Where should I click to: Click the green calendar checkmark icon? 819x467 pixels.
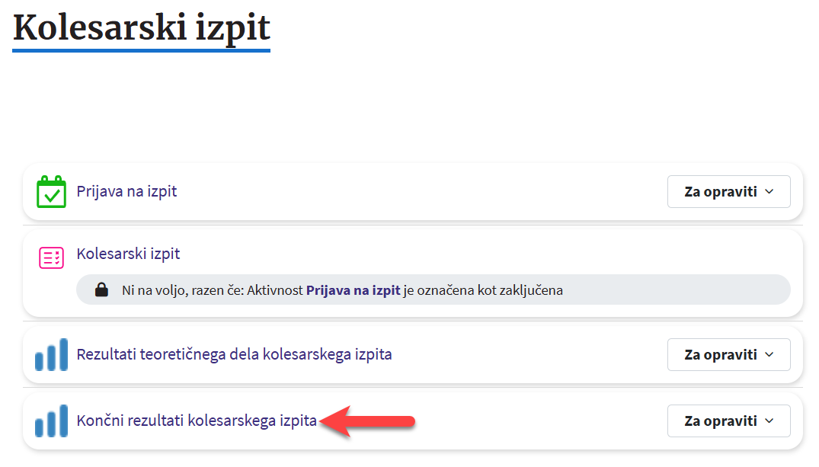coord(52,192)
